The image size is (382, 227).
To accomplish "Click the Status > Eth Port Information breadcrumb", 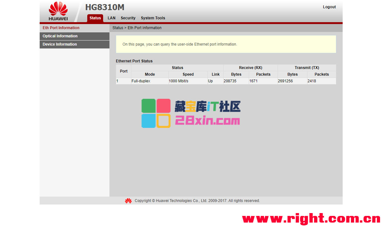I will pyautogui.click(x=137, y=28).
